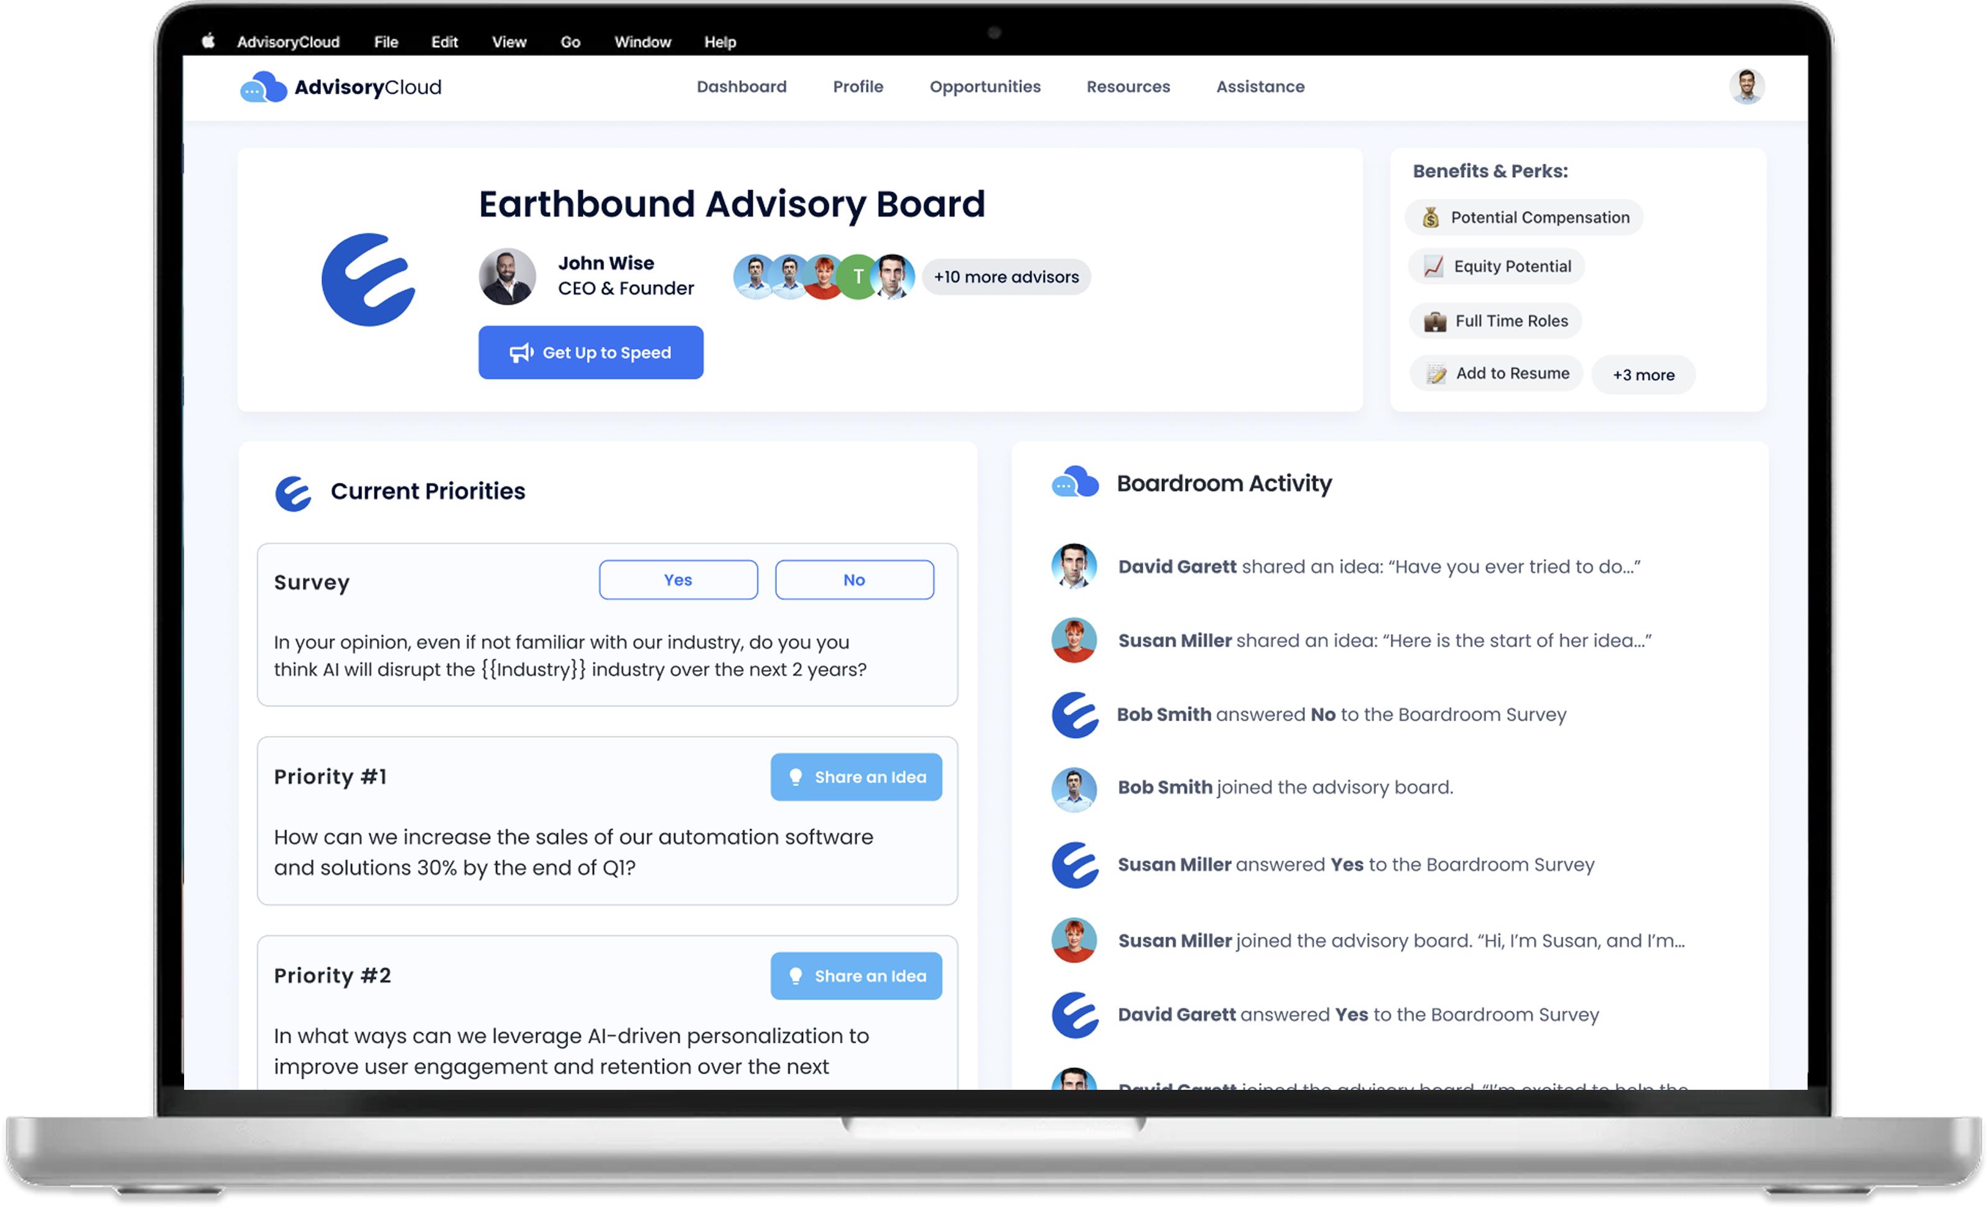This screenshot has width=1988, height=1208.
Task: Click the green T advisor avatar
Action: pyautogui.click(x=858, y=277)
